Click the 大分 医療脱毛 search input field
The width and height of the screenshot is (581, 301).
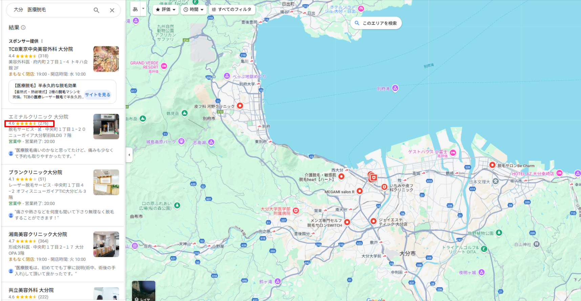point(51,10)
